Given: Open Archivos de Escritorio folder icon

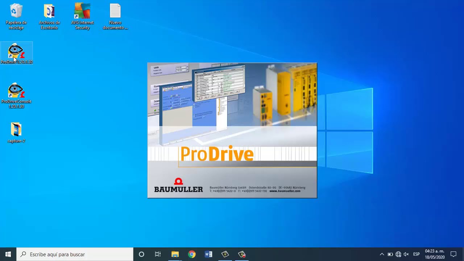Looking at the screenshot, I should tap(49, 17).
